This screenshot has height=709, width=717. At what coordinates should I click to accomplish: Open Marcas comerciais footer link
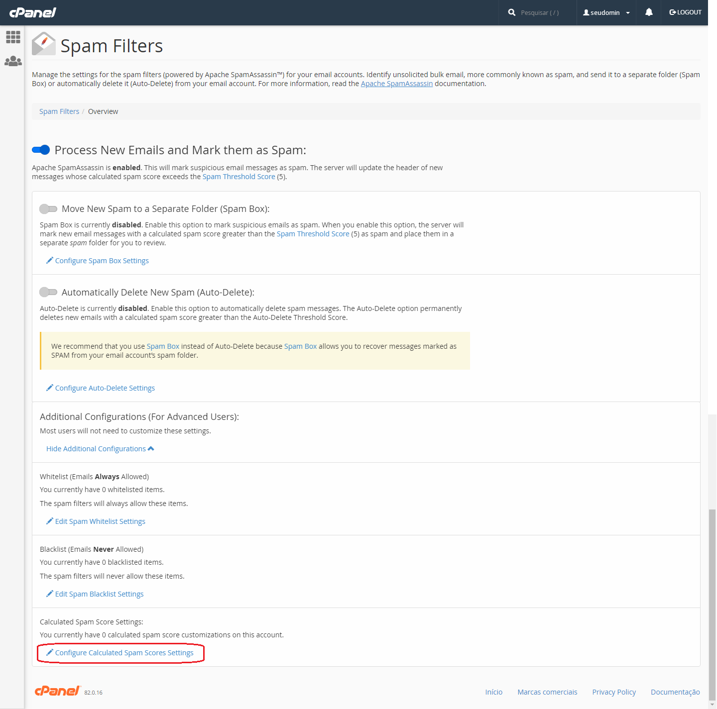tap(547, 692)
